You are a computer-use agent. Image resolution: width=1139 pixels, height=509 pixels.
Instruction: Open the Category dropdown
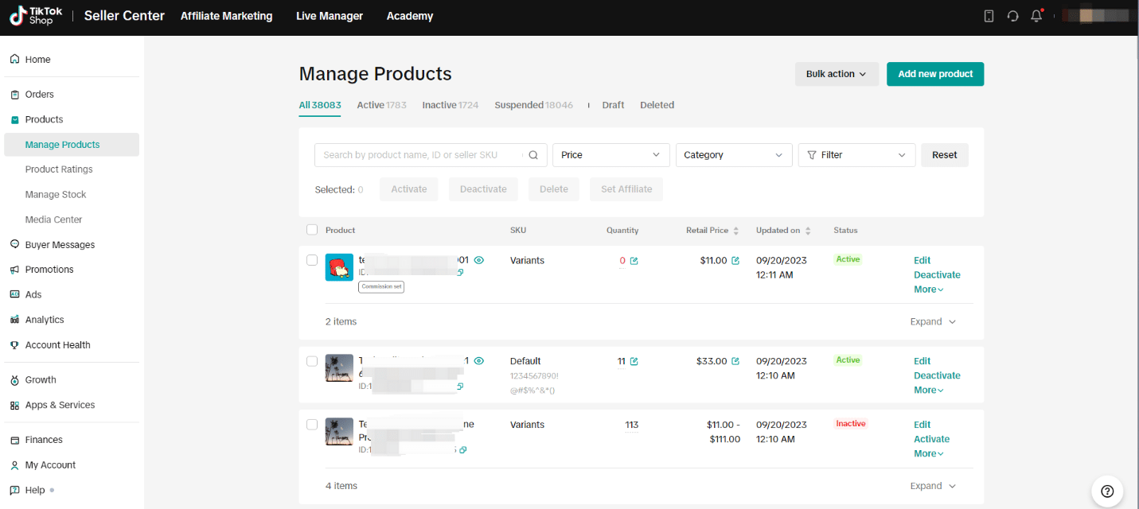coord(733,155)
